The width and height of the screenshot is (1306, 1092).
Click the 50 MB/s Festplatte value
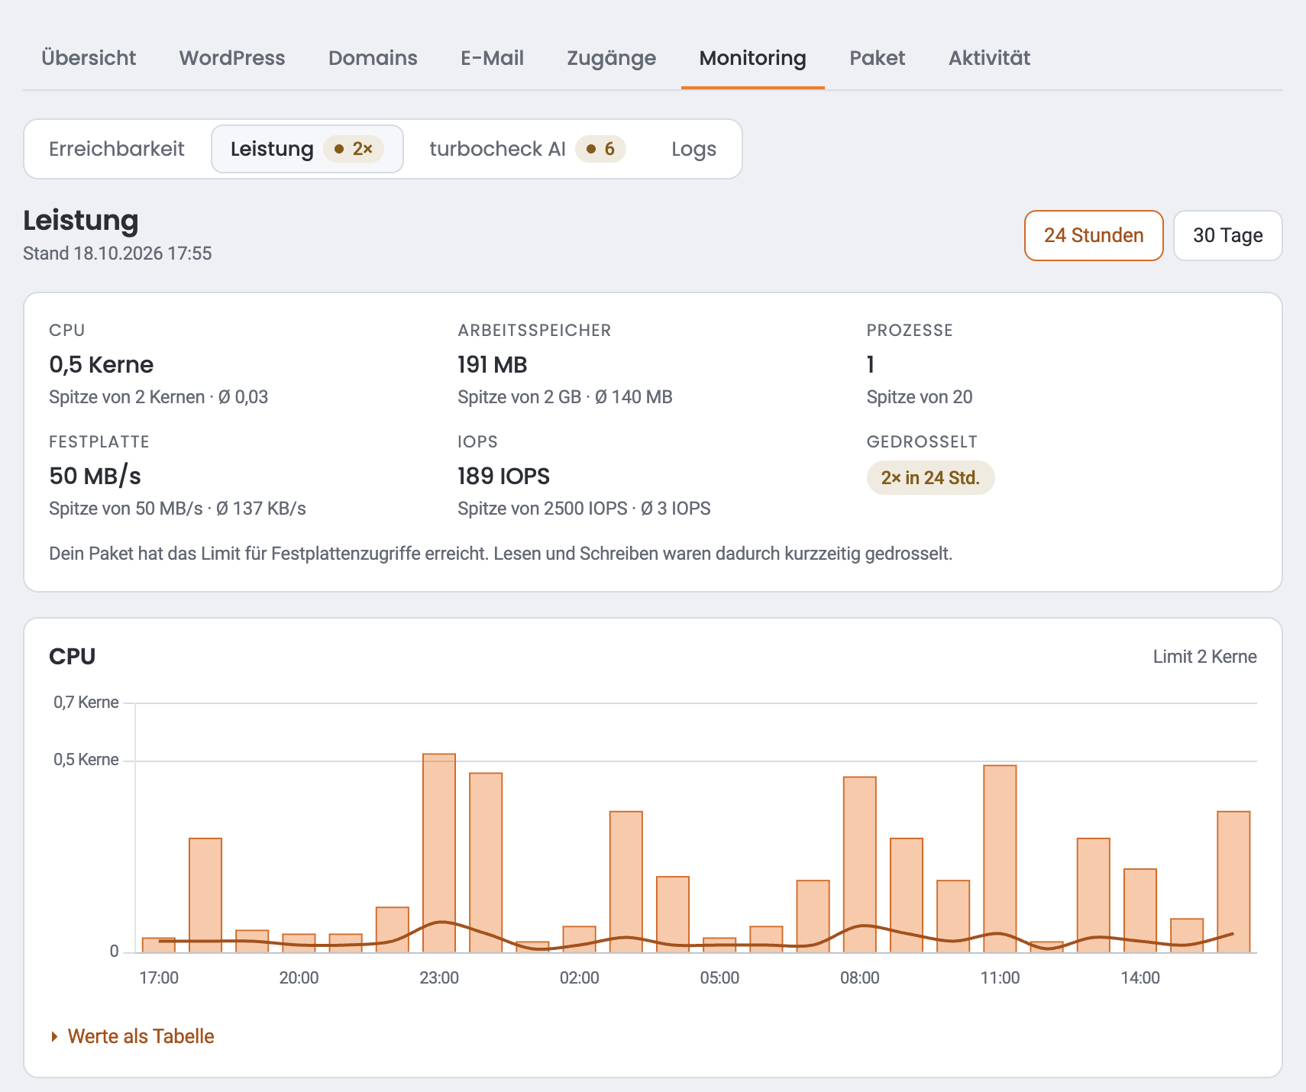(95, 477)
